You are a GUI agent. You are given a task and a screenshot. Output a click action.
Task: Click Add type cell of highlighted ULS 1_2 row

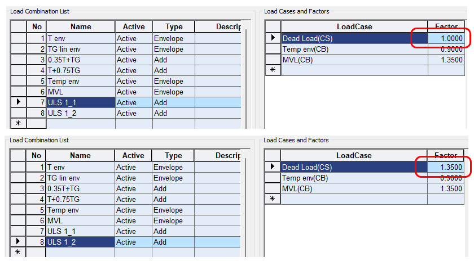(x=173, y=242)
